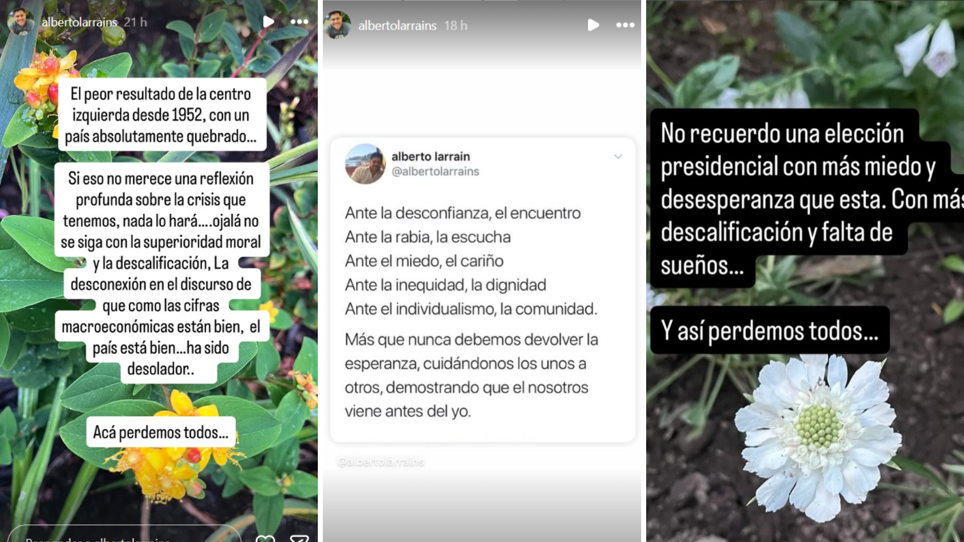Expand the chevron dropdown on the tweet card
Screen dimensions: 964x542
click(618, 157)
